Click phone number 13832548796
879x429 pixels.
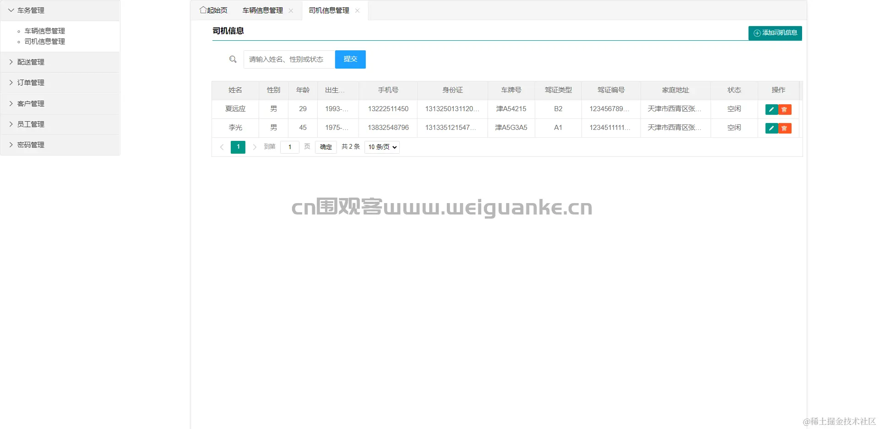coord(388,128)
